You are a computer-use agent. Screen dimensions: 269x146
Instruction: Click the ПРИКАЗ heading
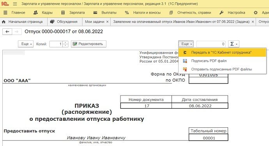(87, 106)
